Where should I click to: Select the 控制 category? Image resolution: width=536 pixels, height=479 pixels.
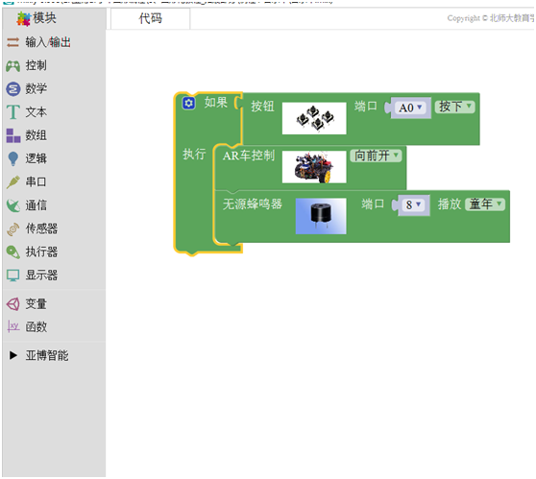click(37, 65)
